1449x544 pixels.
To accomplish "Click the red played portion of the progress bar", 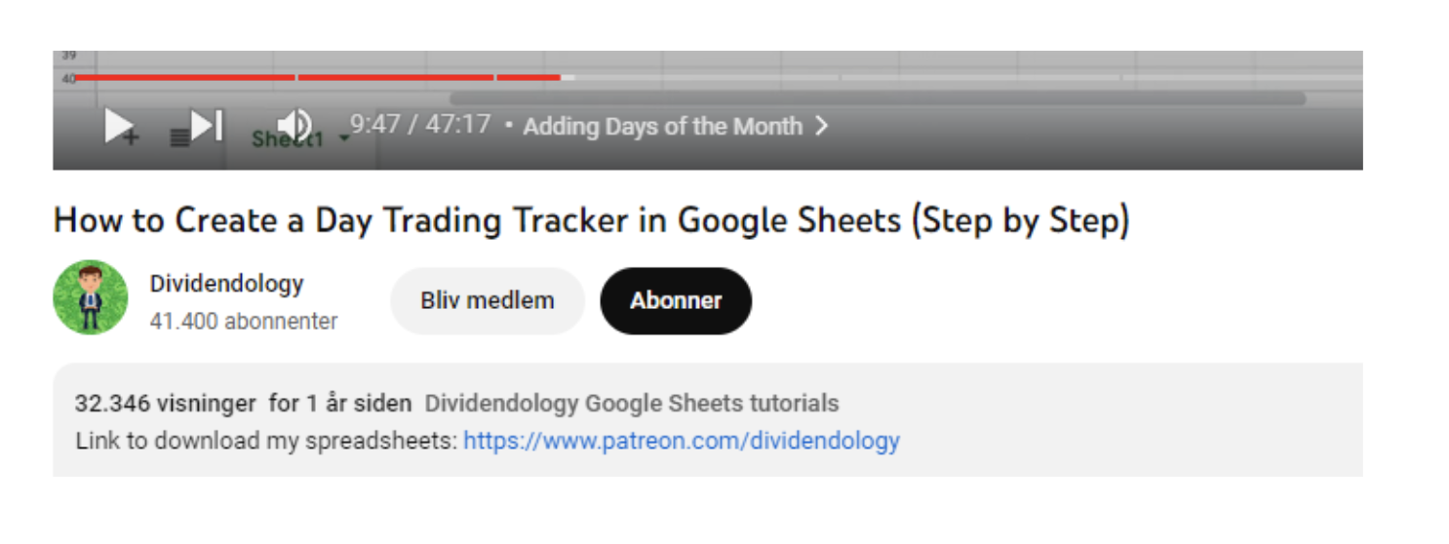I will tap(293, 77).
